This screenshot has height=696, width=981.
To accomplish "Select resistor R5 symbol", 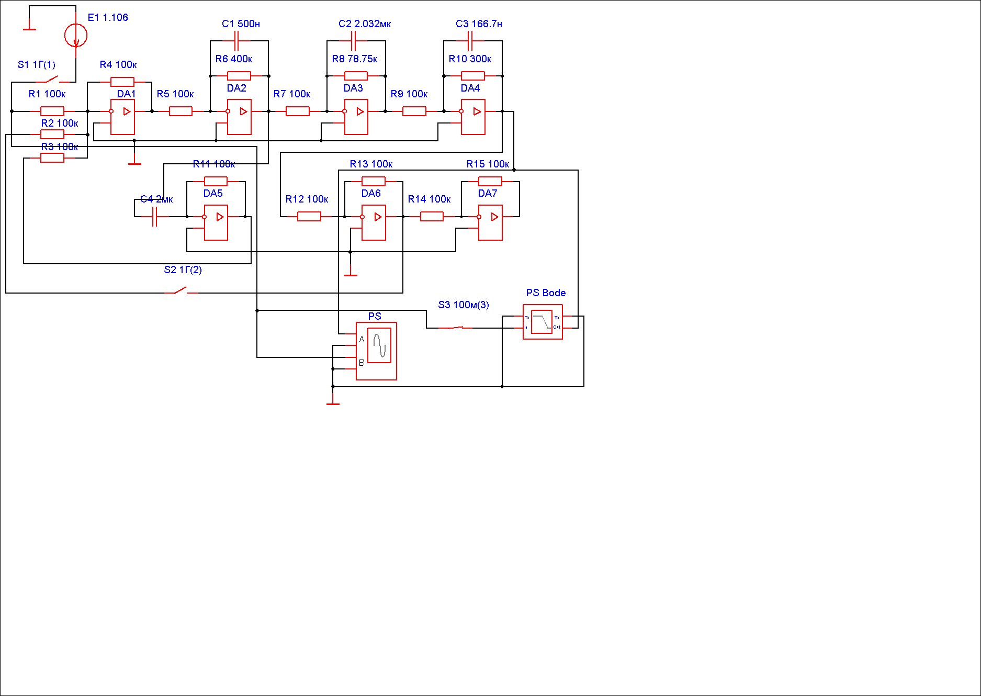I will (x=181, y=111).
